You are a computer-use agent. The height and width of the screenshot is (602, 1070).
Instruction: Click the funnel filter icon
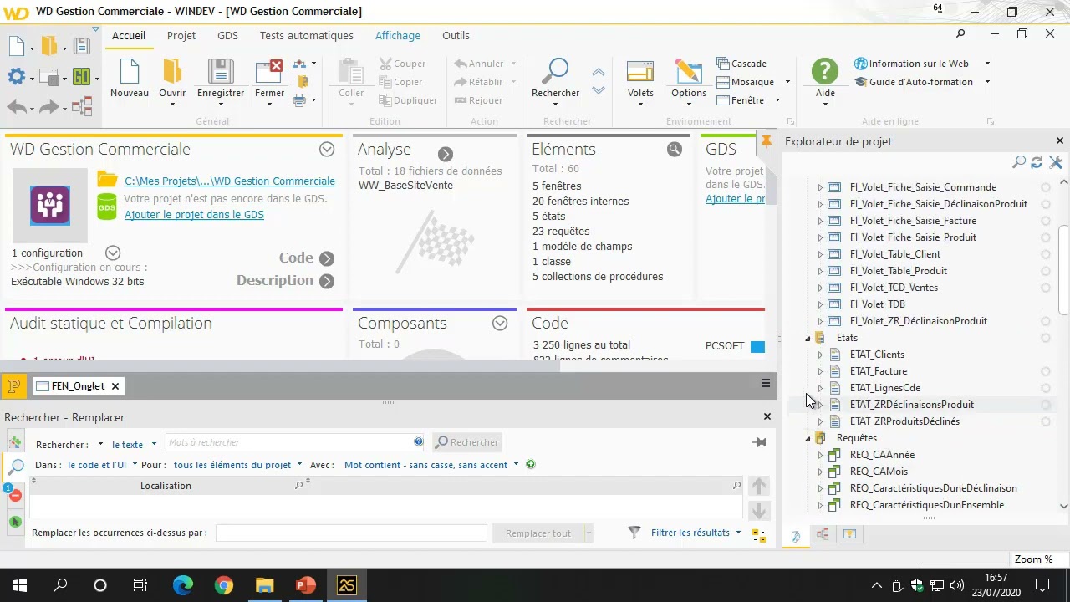[x=634, y=533]
